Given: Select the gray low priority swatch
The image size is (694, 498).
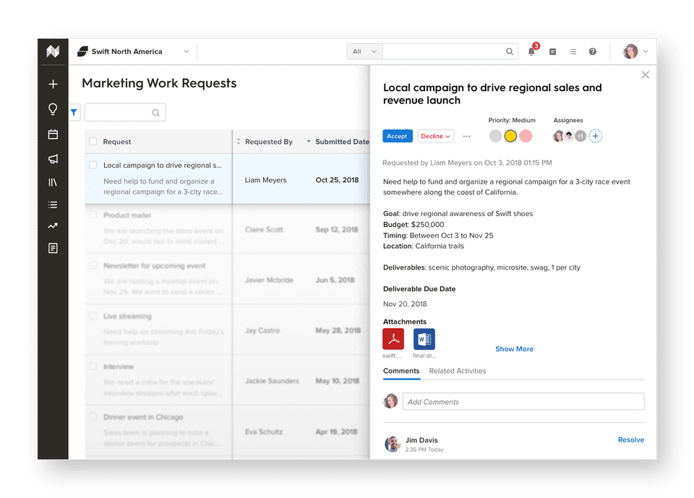Looking at the screenshot, I should 495,136.
